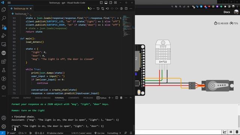This screenshot has width=240, height=135.
Task: Start Go Live server
Action: [x=99, y=133]
